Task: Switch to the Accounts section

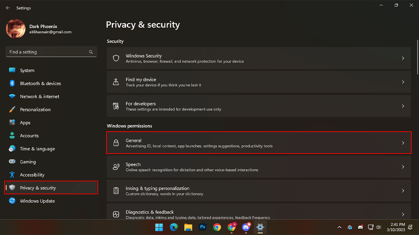Action: tap(29, 136)
